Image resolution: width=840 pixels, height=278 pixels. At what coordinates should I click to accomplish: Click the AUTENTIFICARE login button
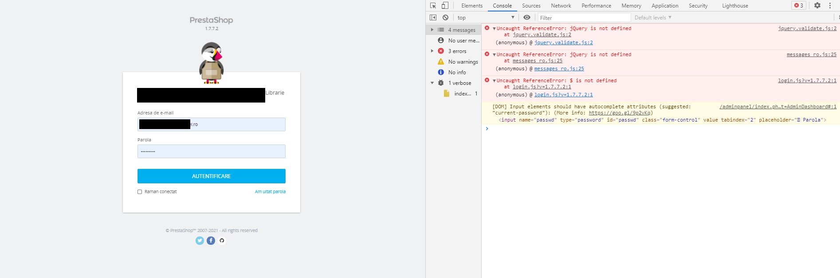[212, 176]
